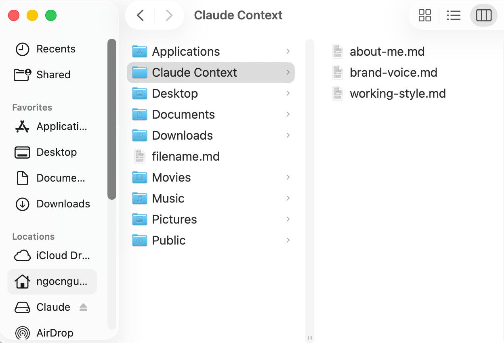This screenshot has height=343, width=504.
Task: Switch to list view
Action: [x=454, y=15]
